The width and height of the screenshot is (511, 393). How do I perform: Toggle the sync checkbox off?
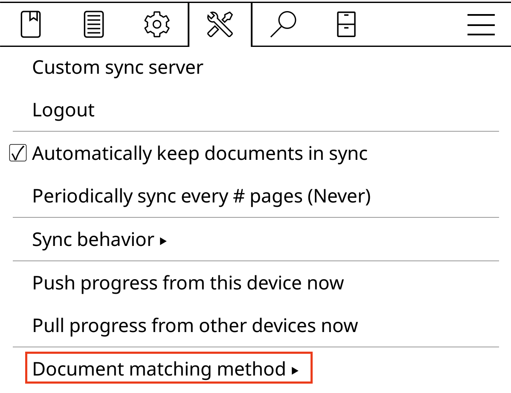point(17,153)
